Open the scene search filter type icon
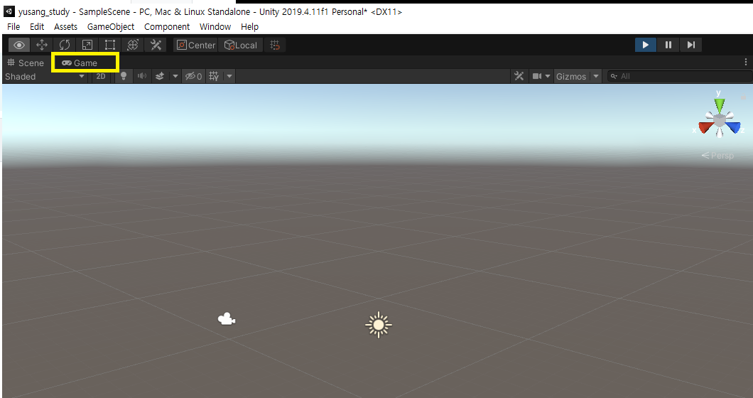The height and width of the screenshot is (398, 753). (x=614, y=77)
